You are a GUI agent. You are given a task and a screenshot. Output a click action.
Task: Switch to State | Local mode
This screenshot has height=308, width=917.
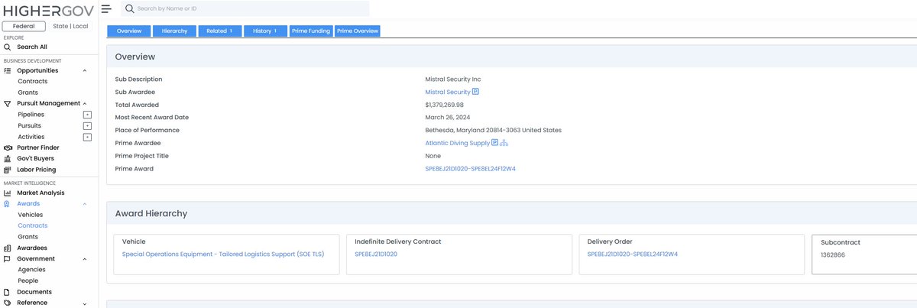tap(70, 26)
